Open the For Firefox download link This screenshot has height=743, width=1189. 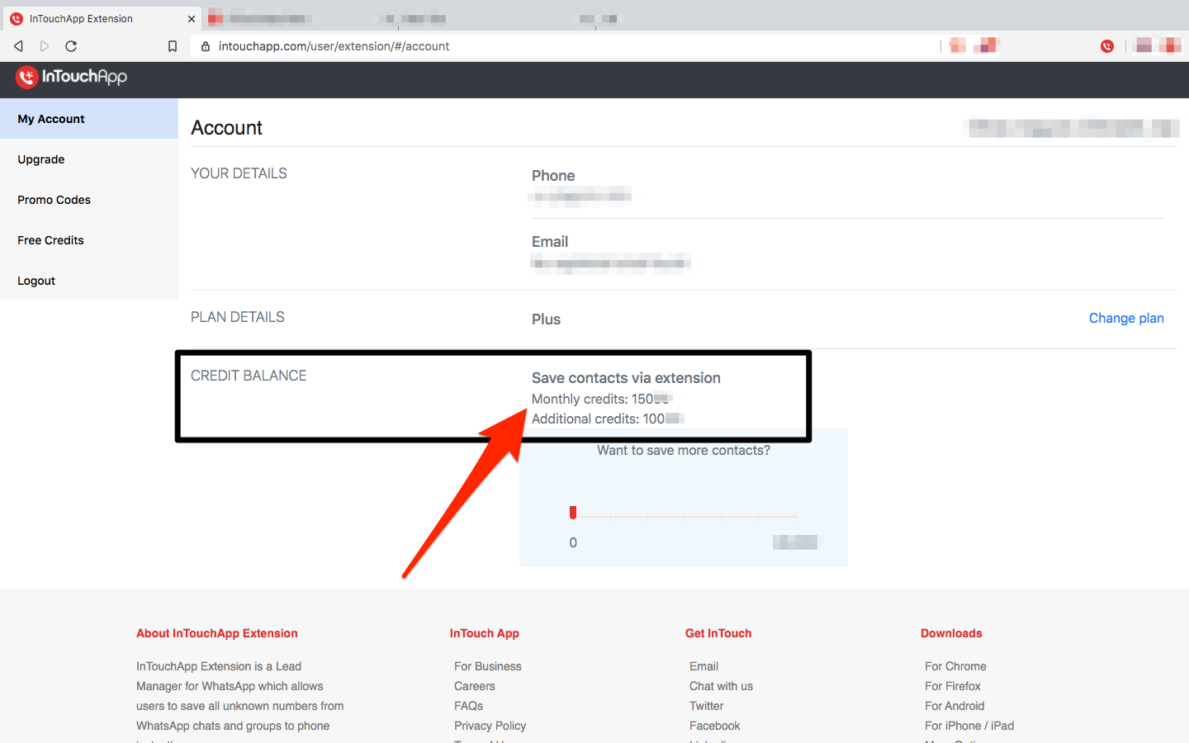click(953, 686)
